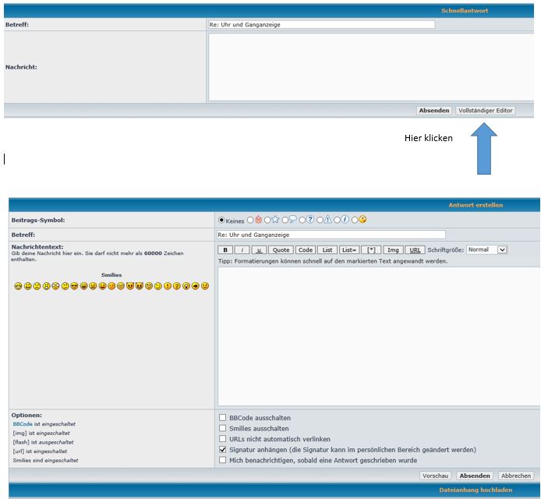541x499 pixels.
Task: Insert the question mark smiley
Action: click(x=177, y=286)
